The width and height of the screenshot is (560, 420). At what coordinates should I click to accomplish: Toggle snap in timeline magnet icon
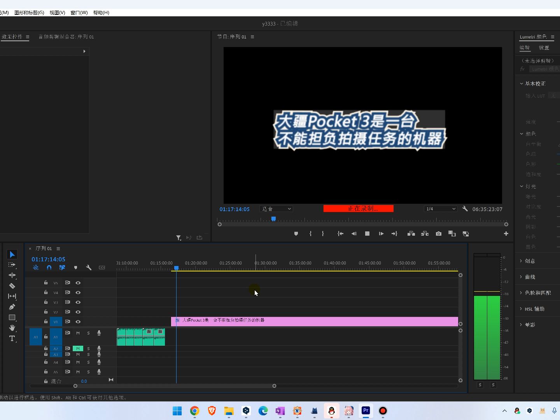click(49, 268)
